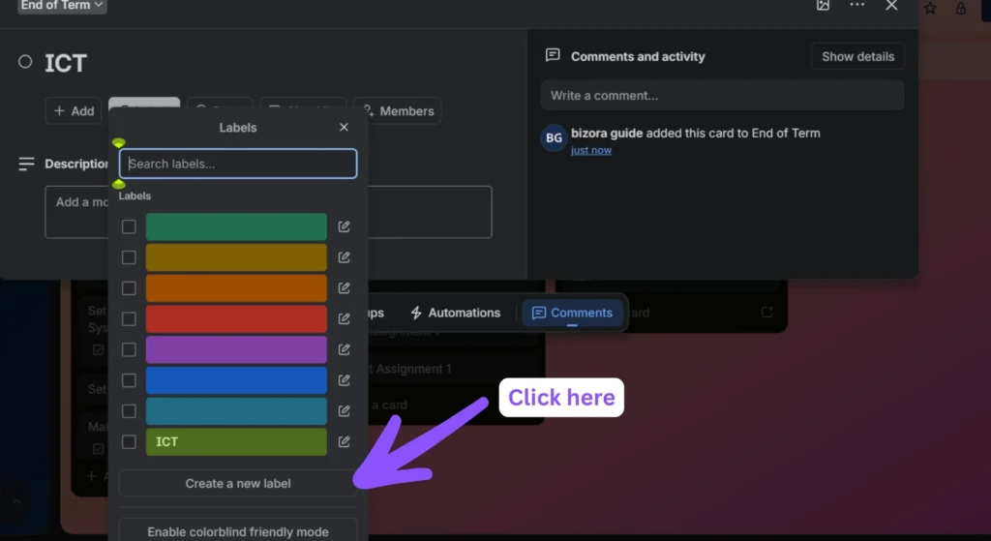The image size is (991, 541).
Task: Edit the red label with pencil icon
Action: click(x=344, y=318)
